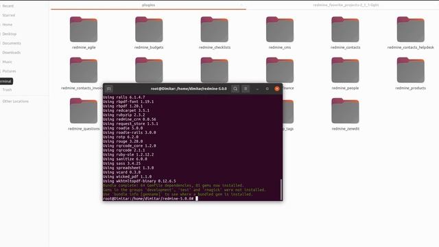This screenshot has height=247, width=439.
Task: Open the redmine_contacts folder
Action: coord(345,30)
